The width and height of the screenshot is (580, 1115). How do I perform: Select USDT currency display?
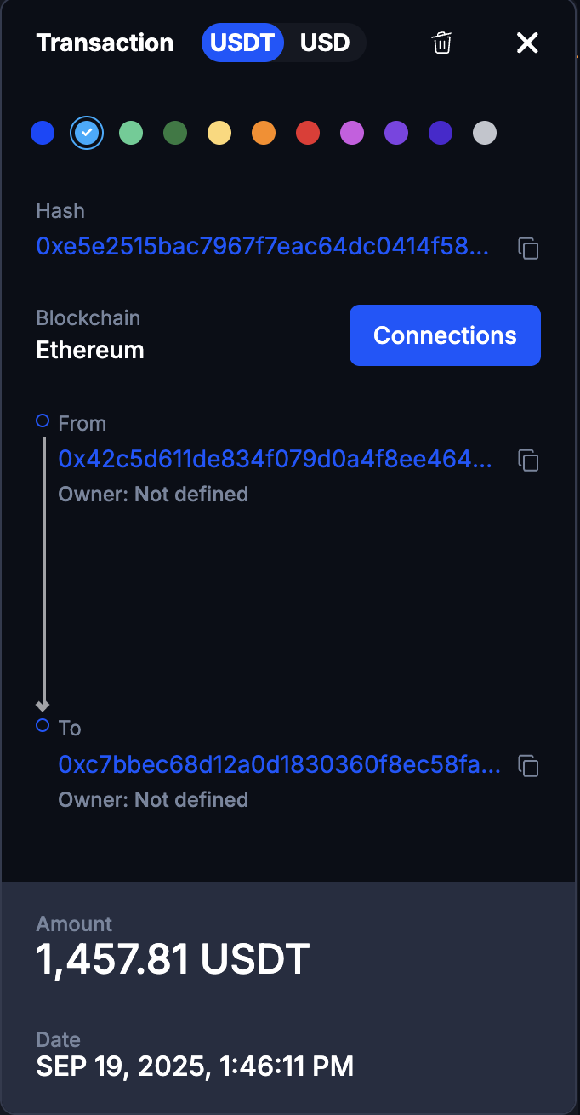(x=242, y=43)
